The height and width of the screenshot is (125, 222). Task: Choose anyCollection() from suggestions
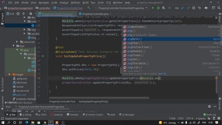171,47
